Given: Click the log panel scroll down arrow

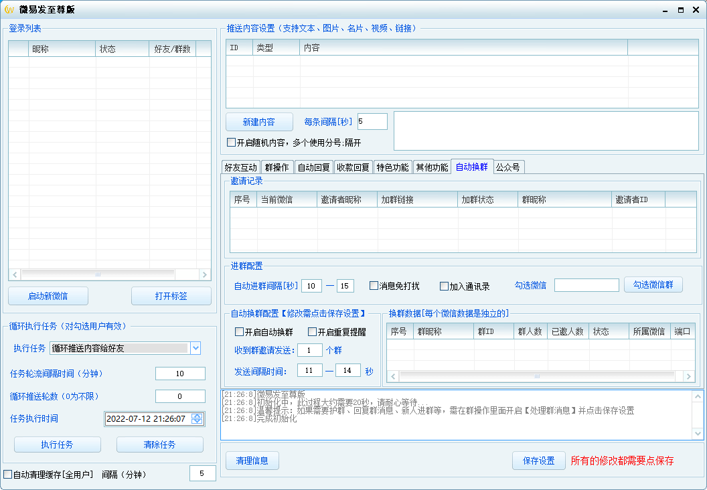Looking at the screenshot, I should [698, 434].
